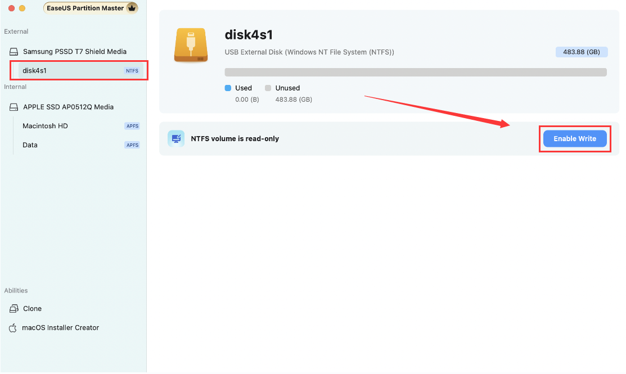Click the Abilities section label
This screenshot has height=374, width=626.
click(16, 291)
